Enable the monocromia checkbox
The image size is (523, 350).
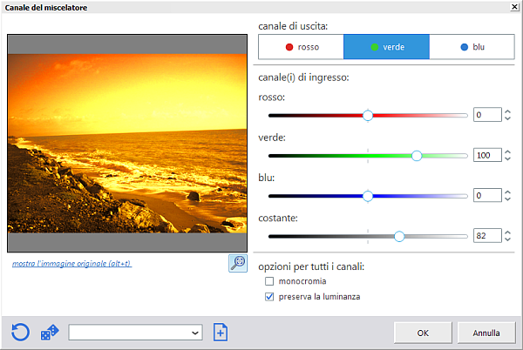pos(268,282)
